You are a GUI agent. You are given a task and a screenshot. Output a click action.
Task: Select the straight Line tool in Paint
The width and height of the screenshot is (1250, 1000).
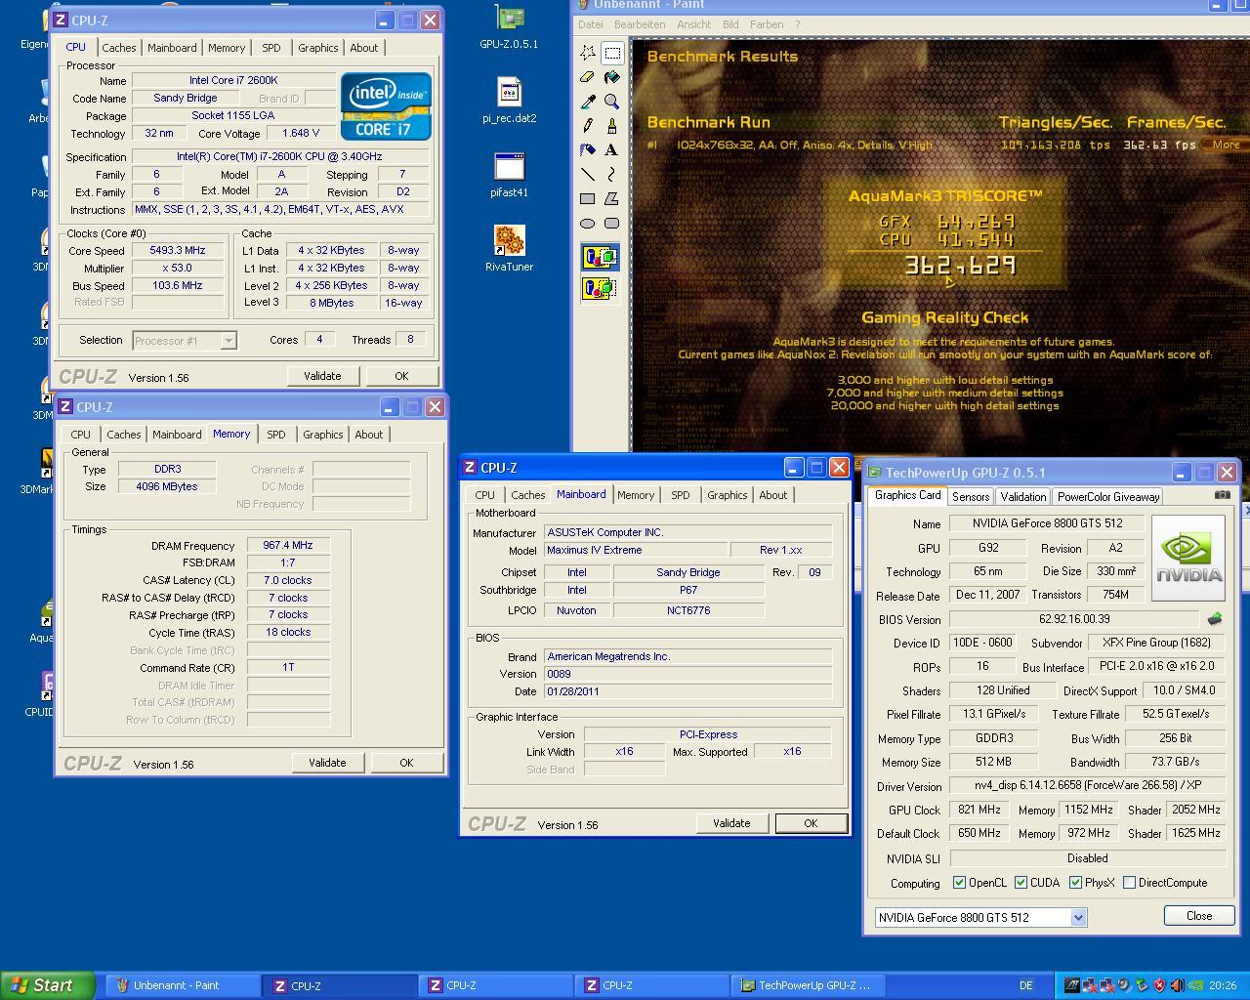click(588, 175)
